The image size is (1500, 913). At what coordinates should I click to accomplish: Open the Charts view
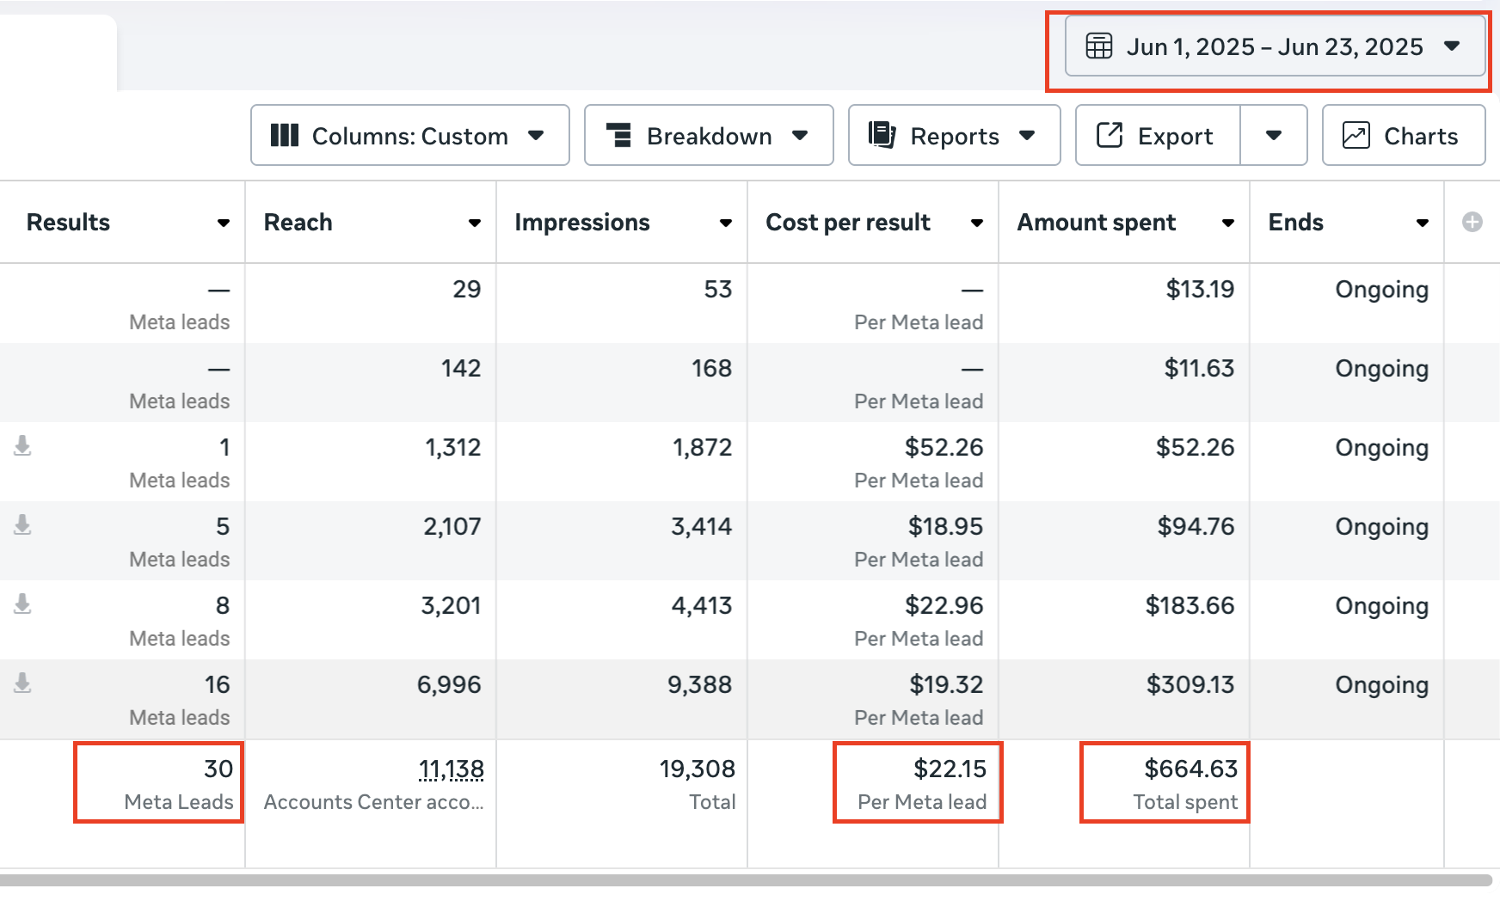coord(1403,136)
